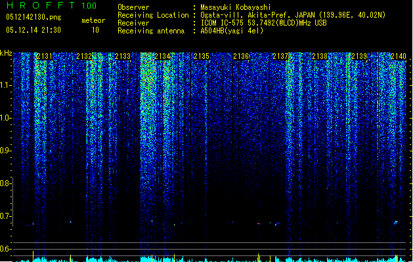The width and height of the screenshot is (413, 262).
Task: Click the 2136 time marker
Action: pos(241,56)
